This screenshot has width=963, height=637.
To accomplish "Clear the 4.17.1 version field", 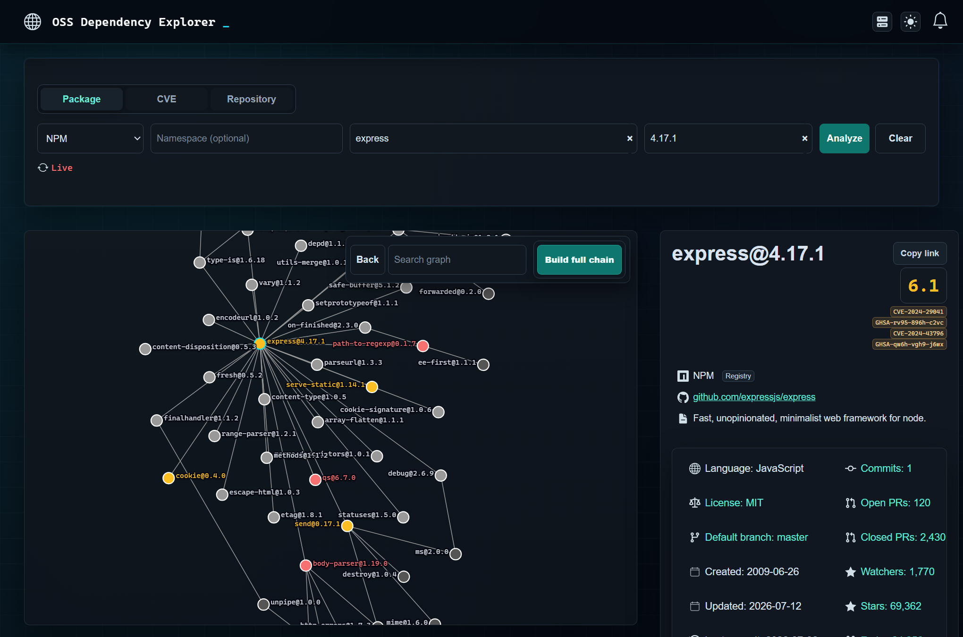I will [804, 138].
